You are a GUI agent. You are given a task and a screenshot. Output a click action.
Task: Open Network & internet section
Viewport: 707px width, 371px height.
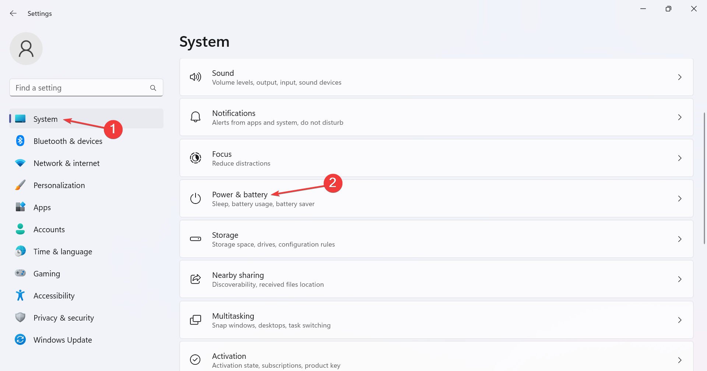[66, 163]
